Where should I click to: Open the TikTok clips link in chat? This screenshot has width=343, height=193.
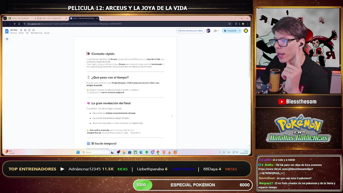286,171
